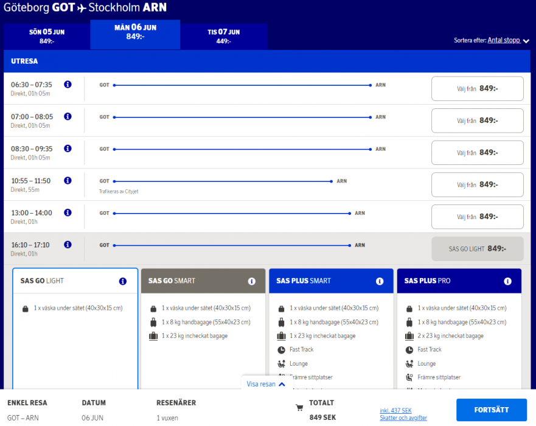This screenshot has height=426, width=536.
Task: Show SAS Go Smart fare info icon
Action: click(251, 281)
